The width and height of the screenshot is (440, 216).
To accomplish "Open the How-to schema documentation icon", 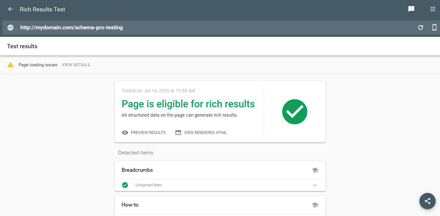I will click(315, 205).
